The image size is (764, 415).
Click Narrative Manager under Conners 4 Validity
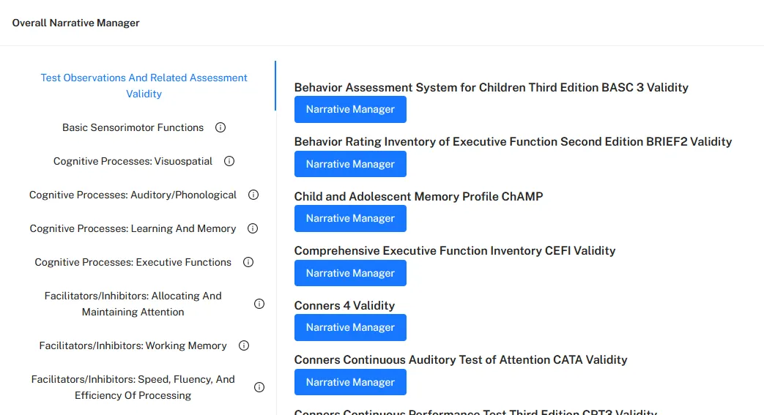pyautogui.click(x=350, y=328)
